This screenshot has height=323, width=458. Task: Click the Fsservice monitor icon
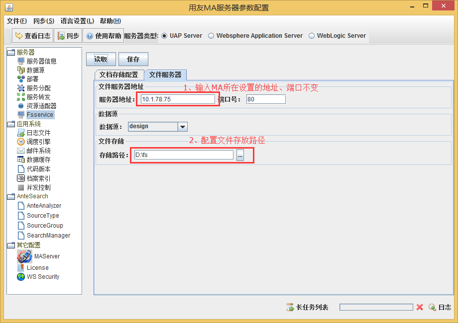(x=21, y=115)
